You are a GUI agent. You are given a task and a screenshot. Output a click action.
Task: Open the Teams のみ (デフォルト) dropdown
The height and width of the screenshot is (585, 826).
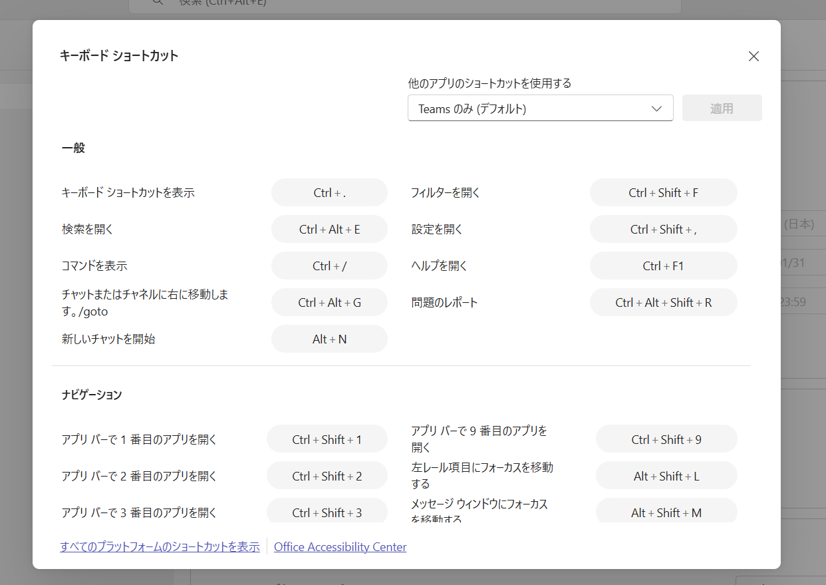540,108
